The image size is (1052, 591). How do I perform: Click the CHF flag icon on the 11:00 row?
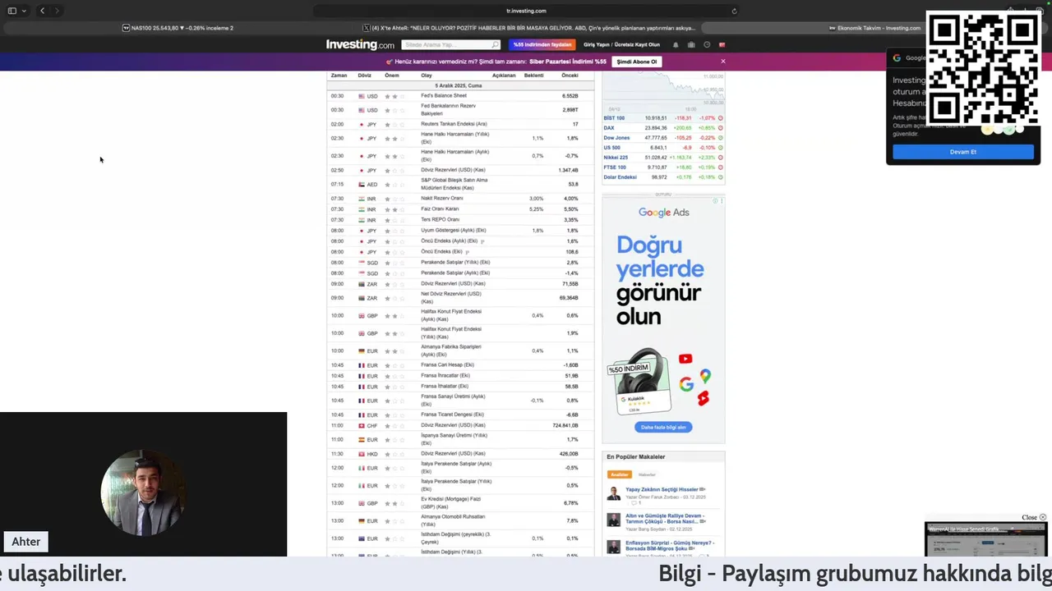point(362,425)
